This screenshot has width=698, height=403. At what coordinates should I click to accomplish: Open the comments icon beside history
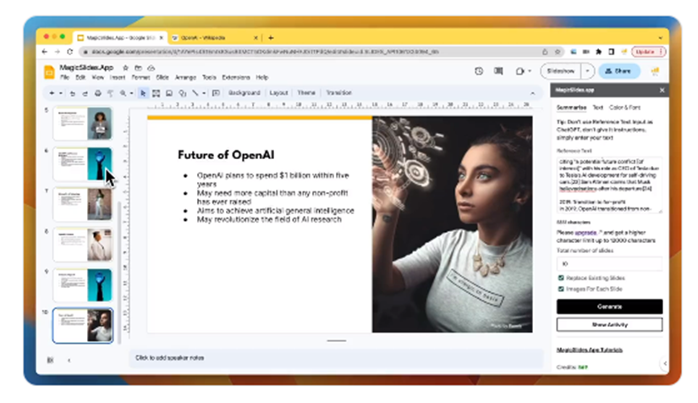[x=498, y=72]
